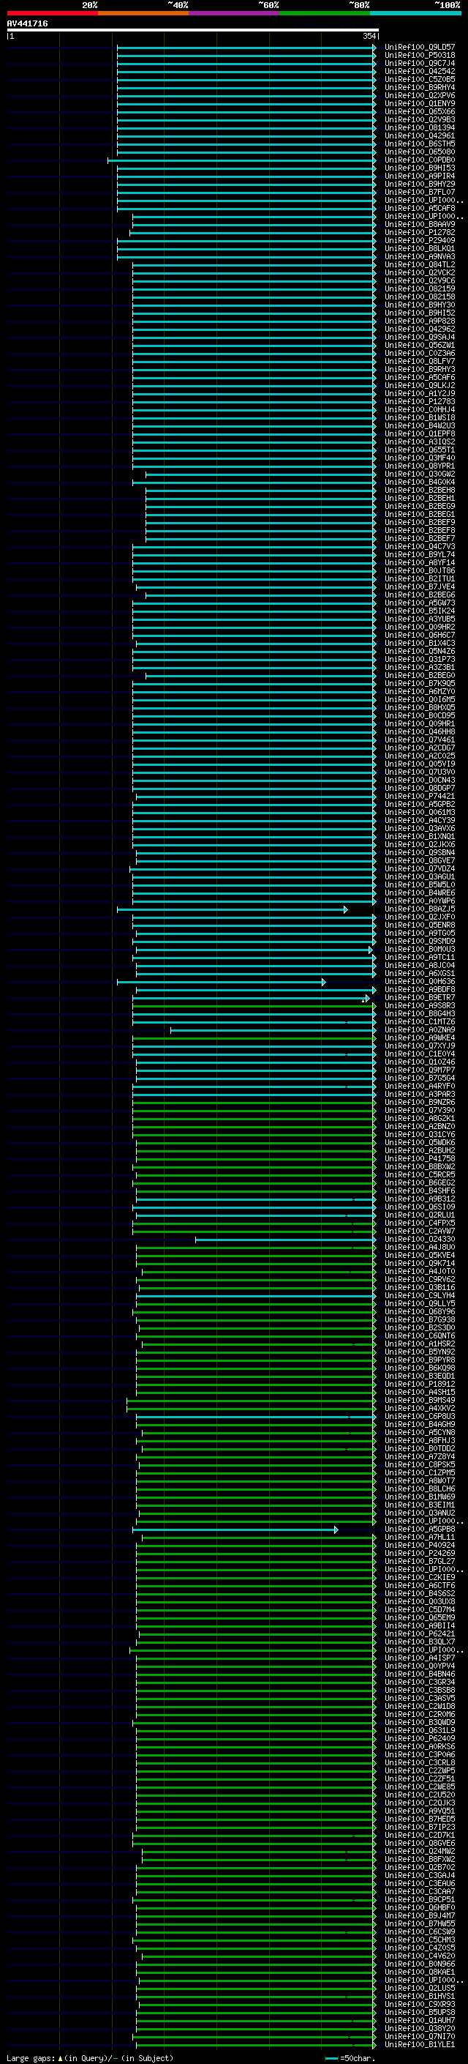Screen dimensions: 468x2064
Task: Select the UniRef100_A6XGS1 label
Action: click(x=419, y=973)
